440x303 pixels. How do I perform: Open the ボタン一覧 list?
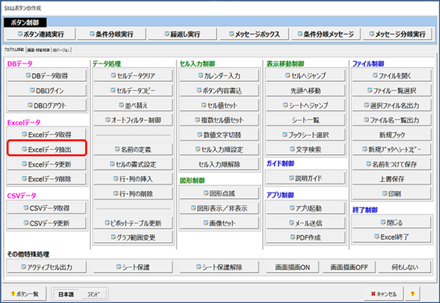click(x=24, y=293)
